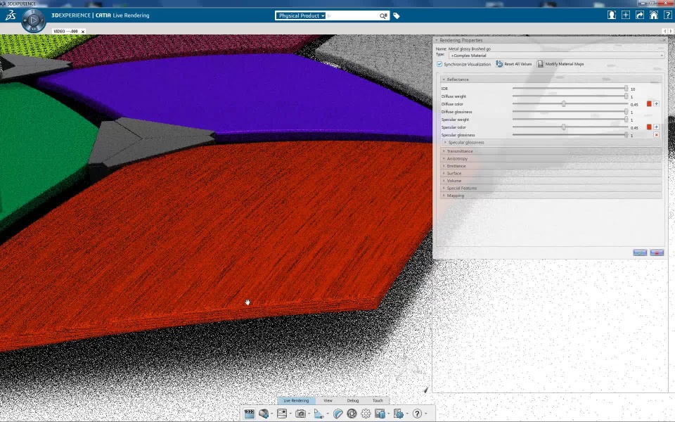Click the Diffuse weight slider handle

pyautogui.click(x=626, y=96)
